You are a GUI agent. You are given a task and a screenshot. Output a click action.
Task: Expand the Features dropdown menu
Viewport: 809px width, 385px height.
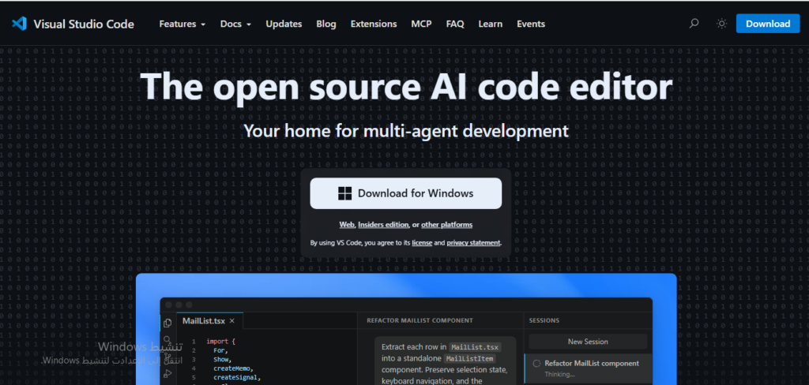pos(182,24)
